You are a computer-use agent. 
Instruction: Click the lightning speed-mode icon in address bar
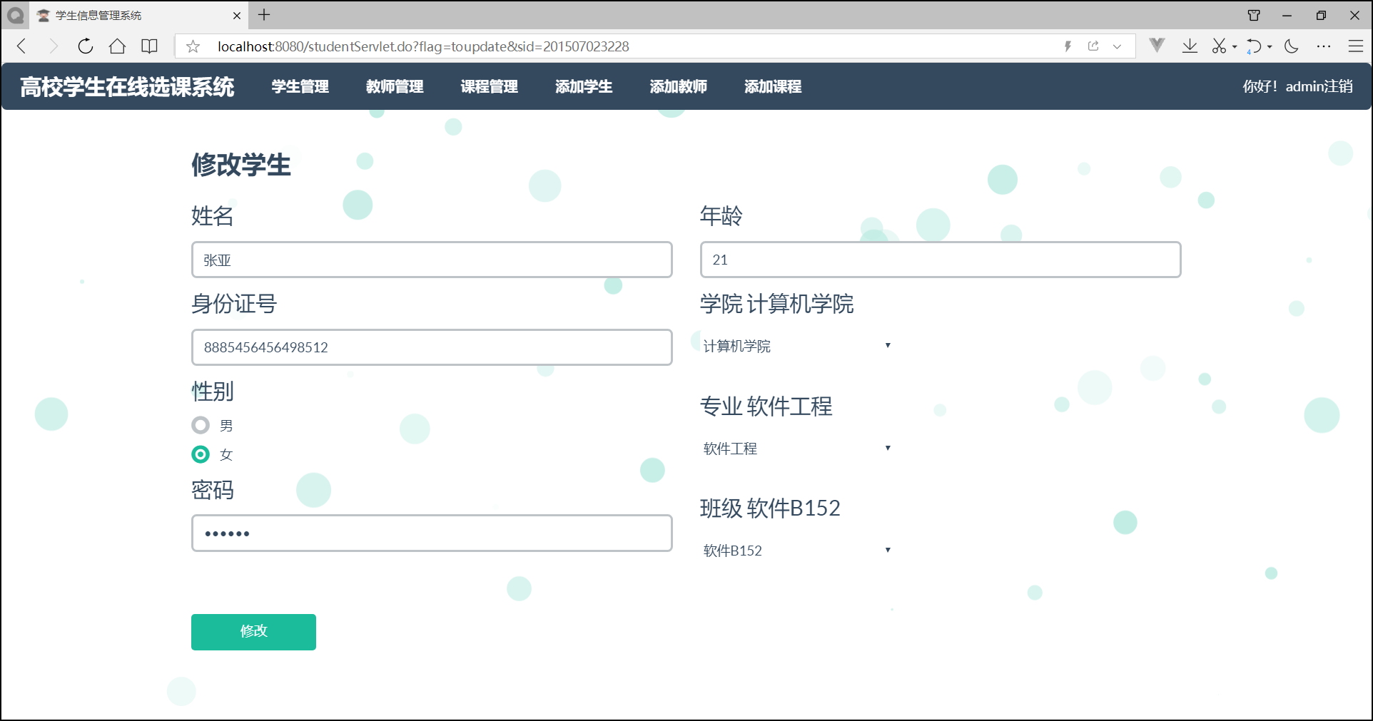[x=1068, y=46]
